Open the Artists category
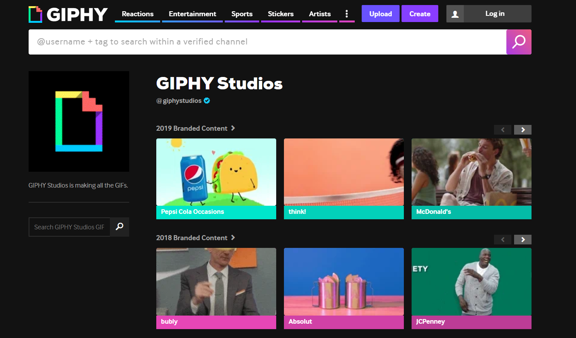 click(320, 14)
